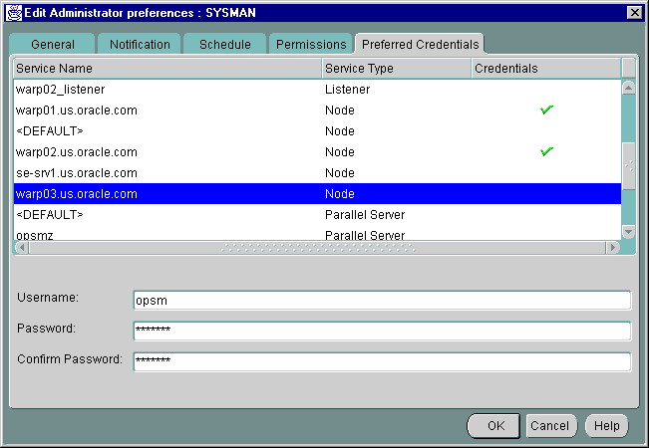The image size is (649, 448).
Task: Open the Permissions tab
Action: point(311,45)
